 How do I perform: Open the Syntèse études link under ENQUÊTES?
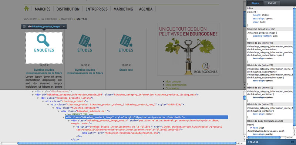point(44,71)
